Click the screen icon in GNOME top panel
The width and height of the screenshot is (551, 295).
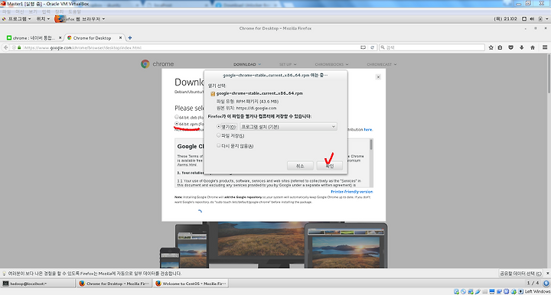(x=524, y=19)
